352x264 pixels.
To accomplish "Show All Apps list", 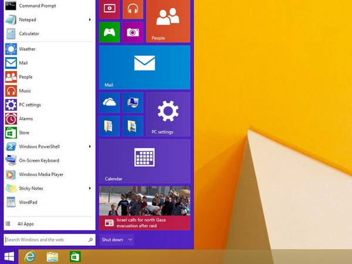I will point(49,224).
